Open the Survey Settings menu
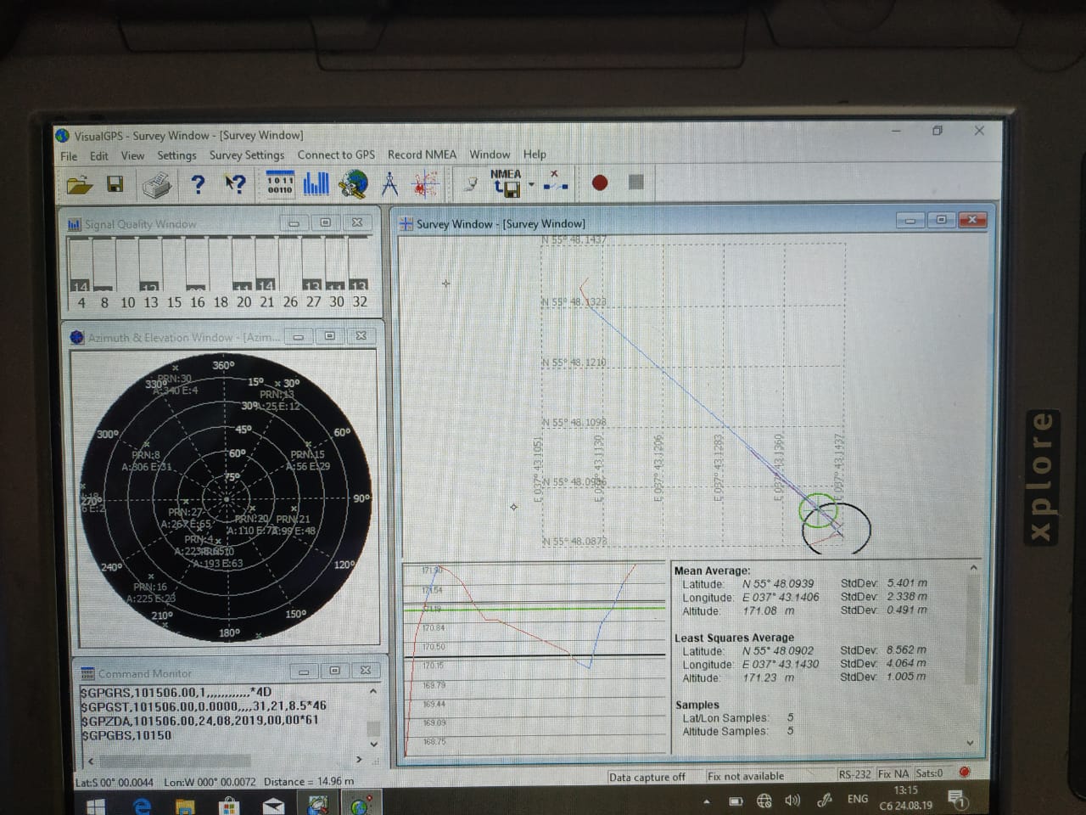The width and height of the screenshot is (1086, 815). point(246,155)
